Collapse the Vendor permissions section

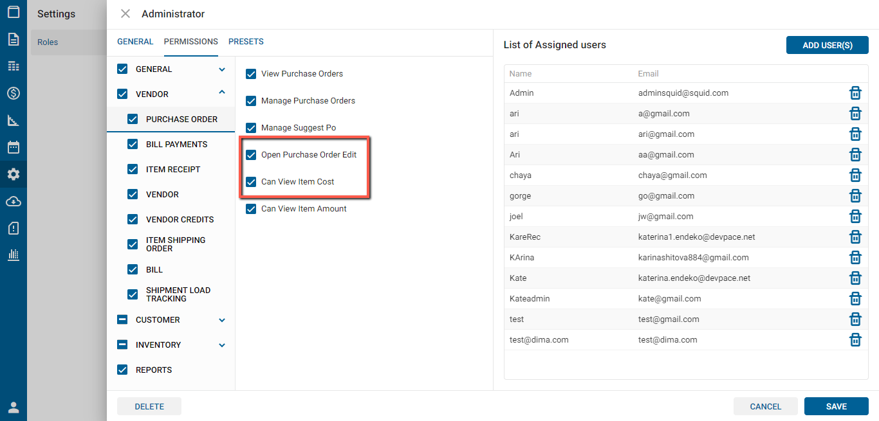point(222,93)
